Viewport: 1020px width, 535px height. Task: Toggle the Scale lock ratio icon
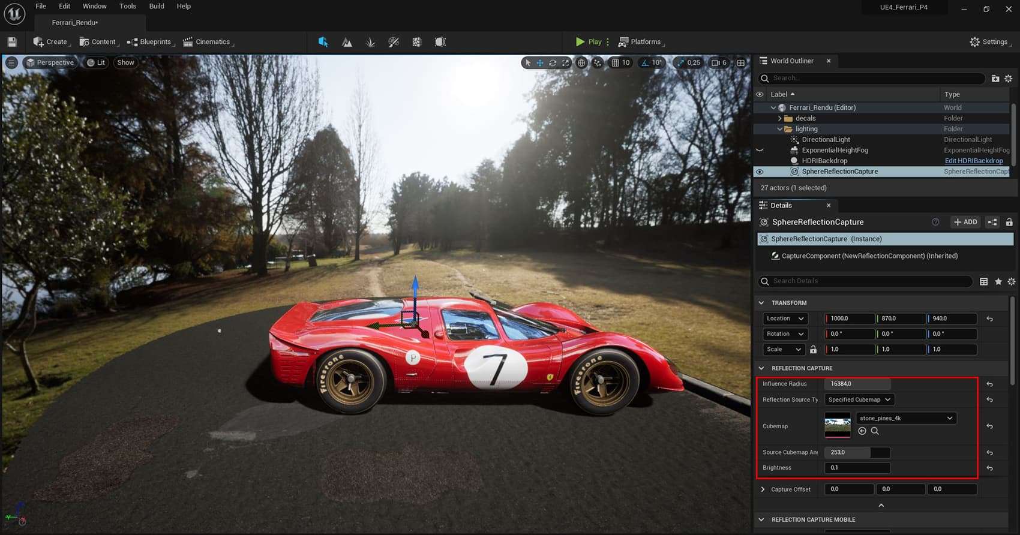[x=813, y=349]
